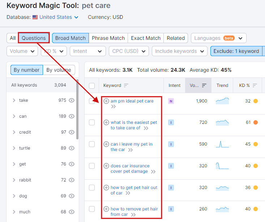This screenshot has width=265, height=222.
Task: Select the Phrase Match tab
Action: pyautogui.click(x=108, y=38)
